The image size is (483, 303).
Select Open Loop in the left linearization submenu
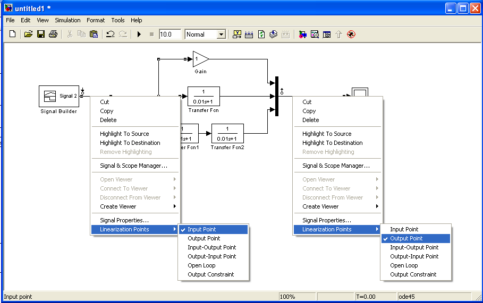[x=202, y=265]
